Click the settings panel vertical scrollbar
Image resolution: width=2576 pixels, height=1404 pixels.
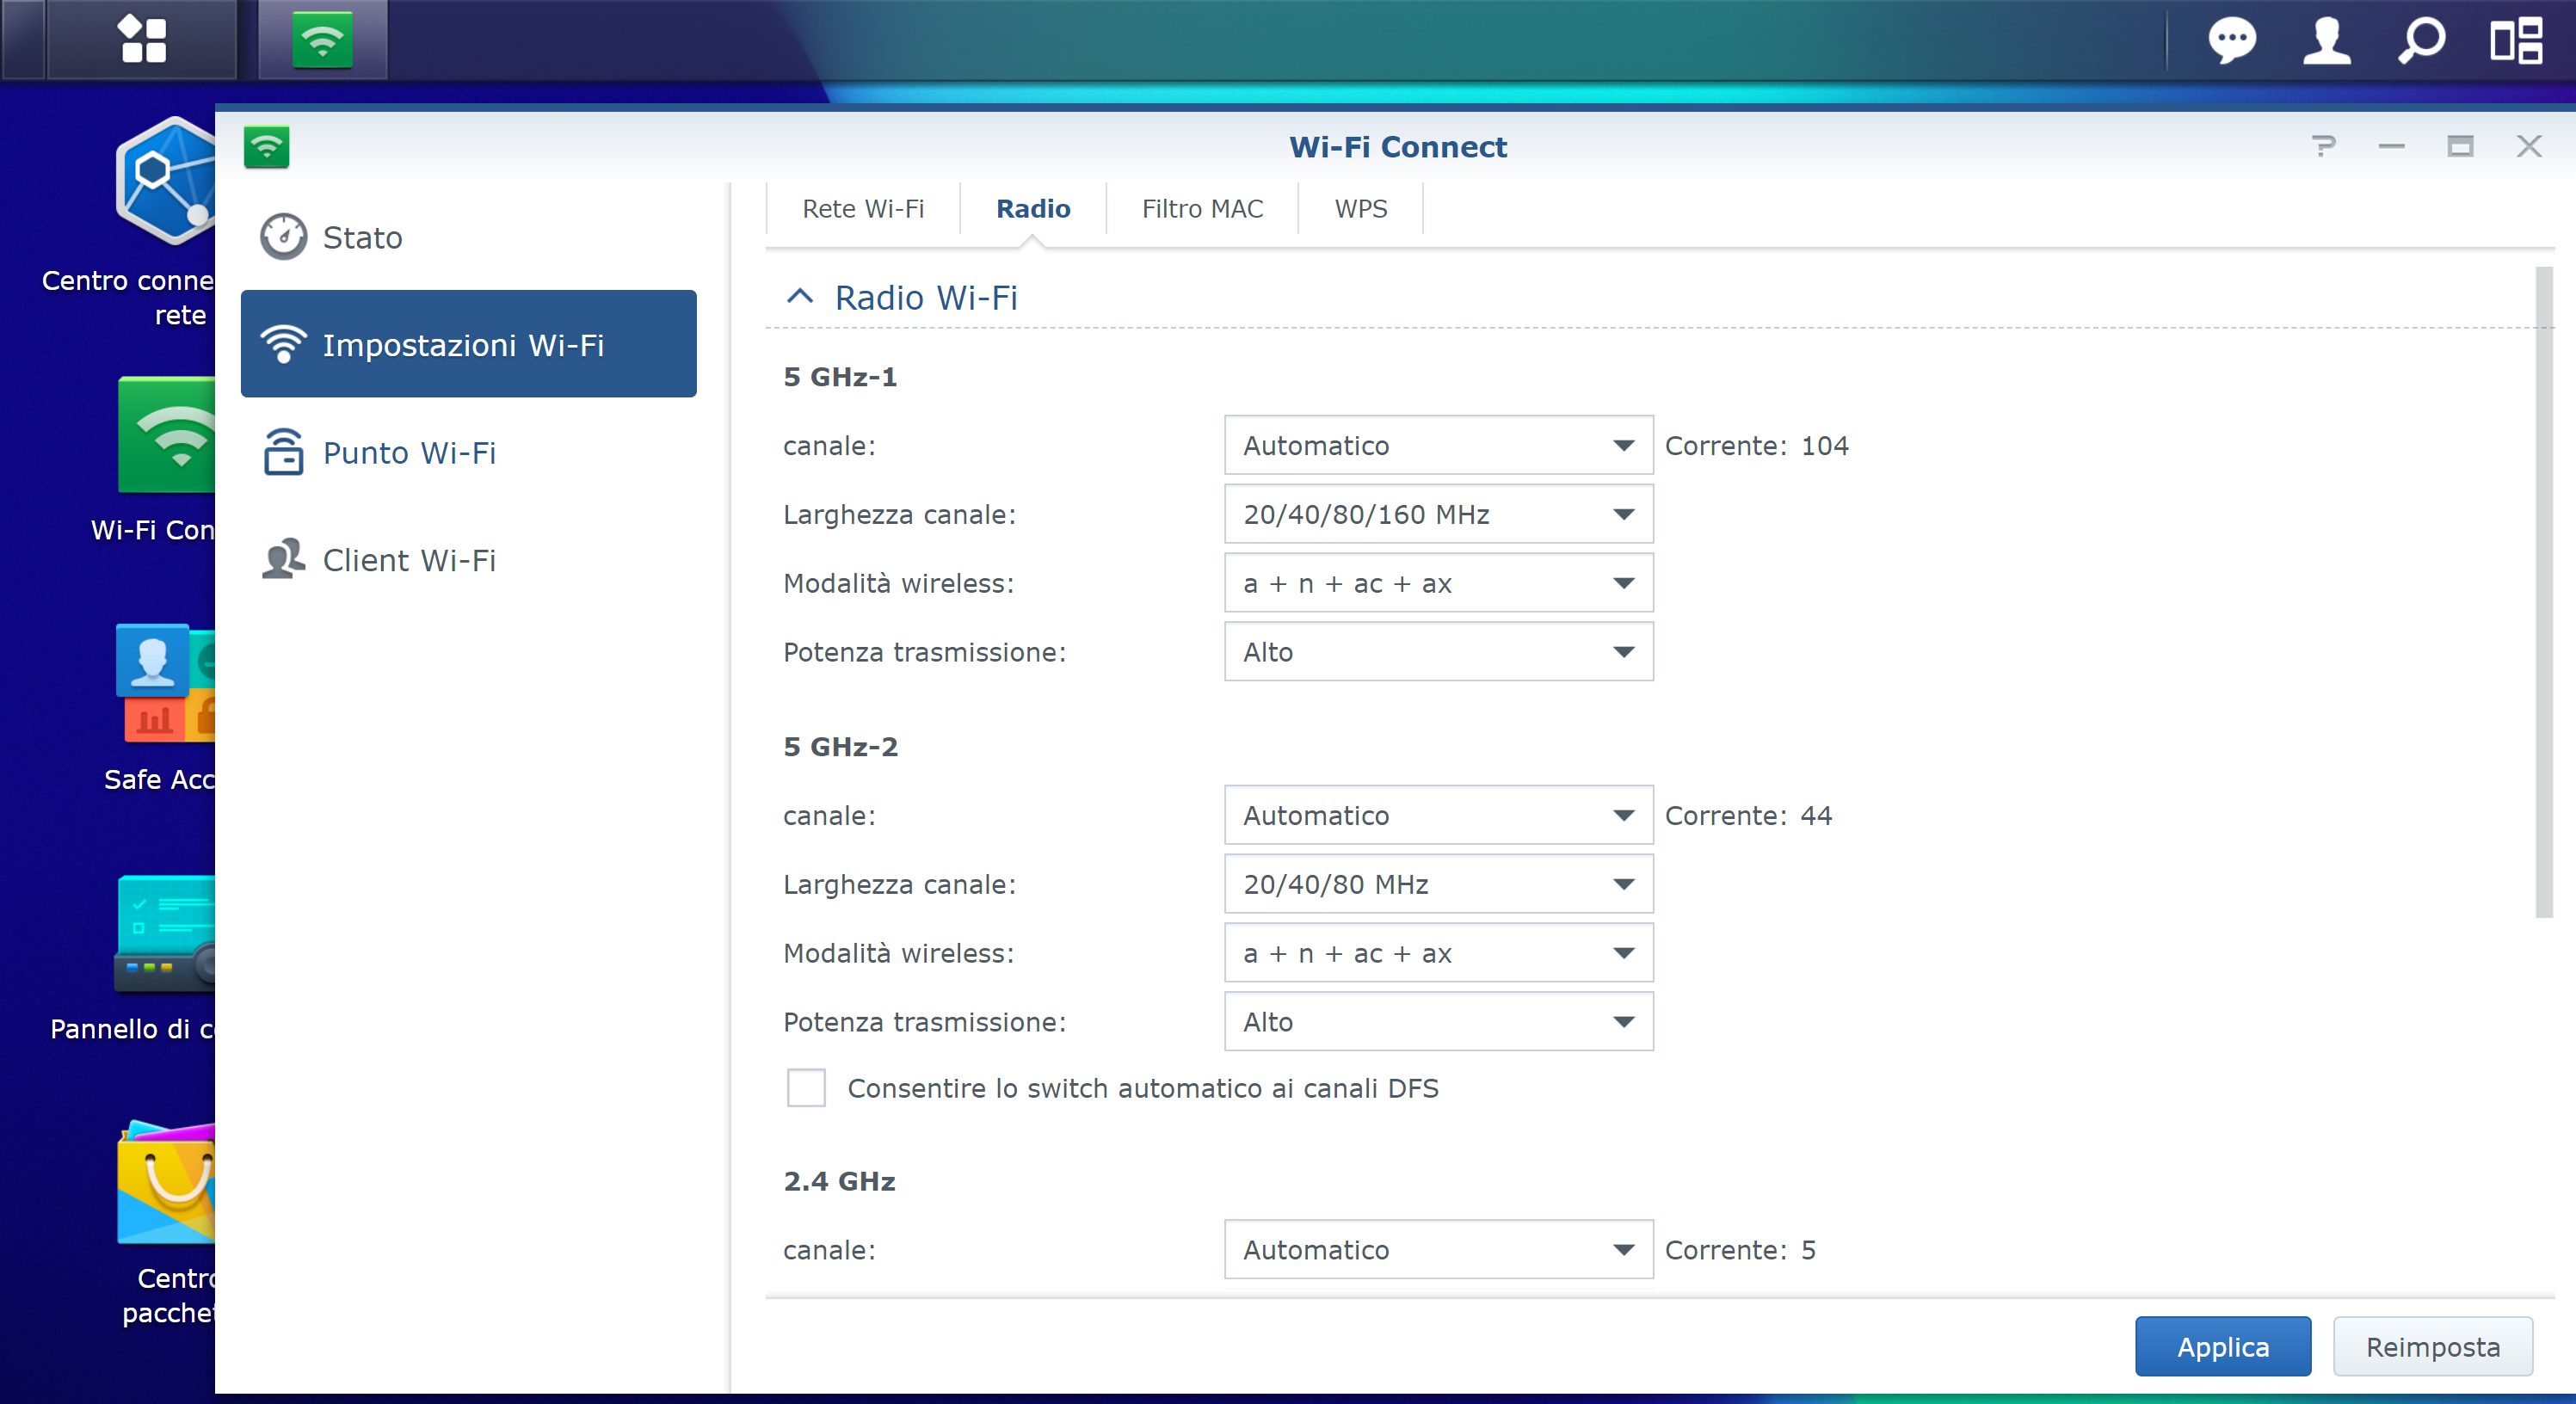point(2544,592)
